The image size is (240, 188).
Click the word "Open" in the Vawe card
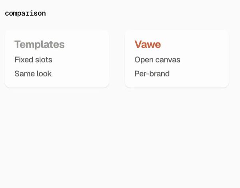144,60
